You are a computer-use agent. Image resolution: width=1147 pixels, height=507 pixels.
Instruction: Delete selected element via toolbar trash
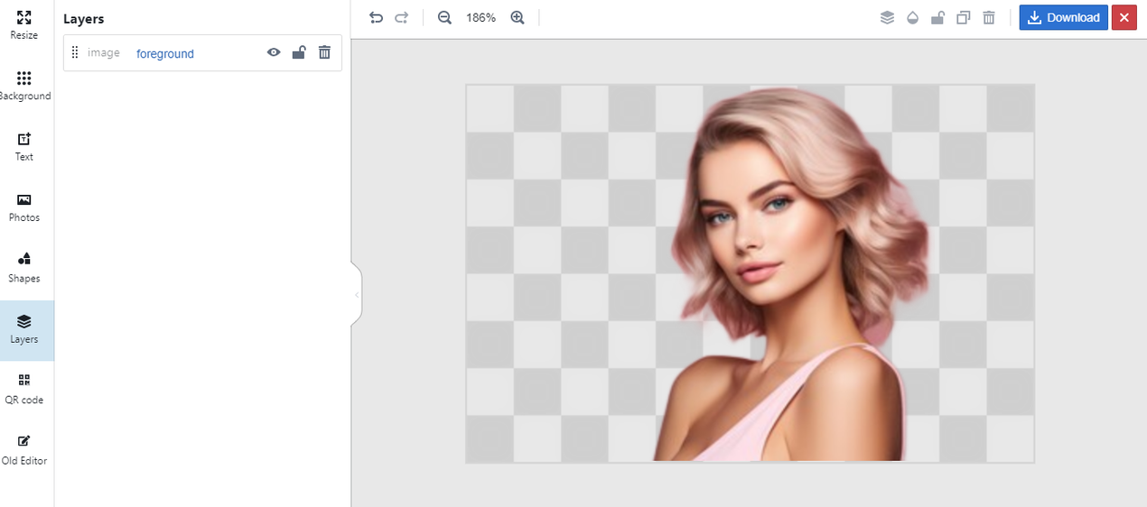pos(989,17)
